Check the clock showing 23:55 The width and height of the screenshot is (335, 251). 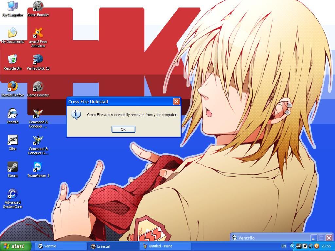tap(326, 246)
